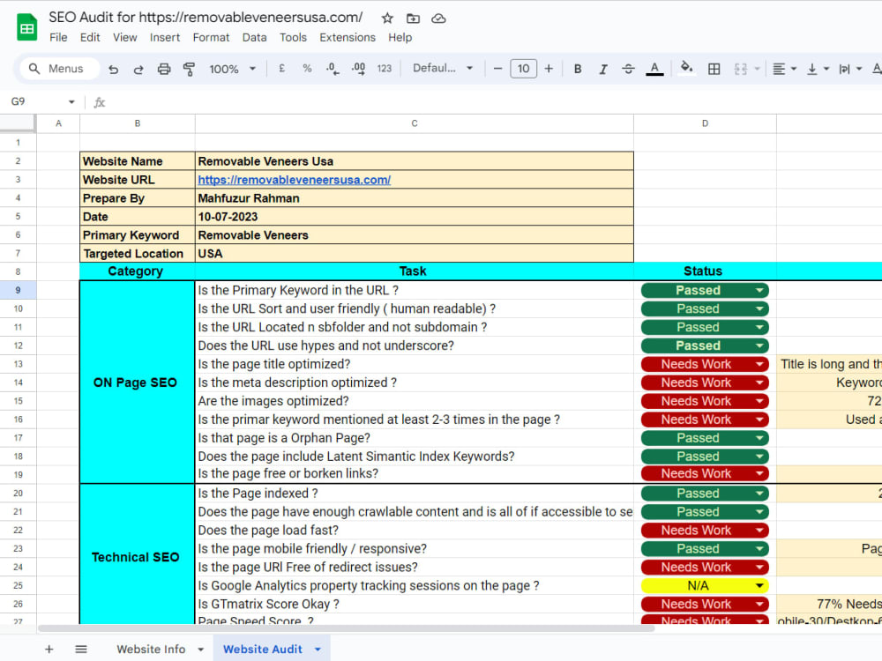Open the fill colour picker
Viewport: 882px width, 661px height.
[x=685, y=69]
